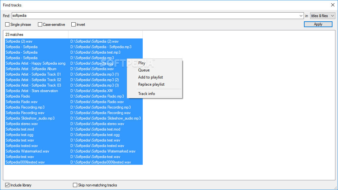
Task: Select the Softpedia (2).wav title
Action: click(19, 41)
